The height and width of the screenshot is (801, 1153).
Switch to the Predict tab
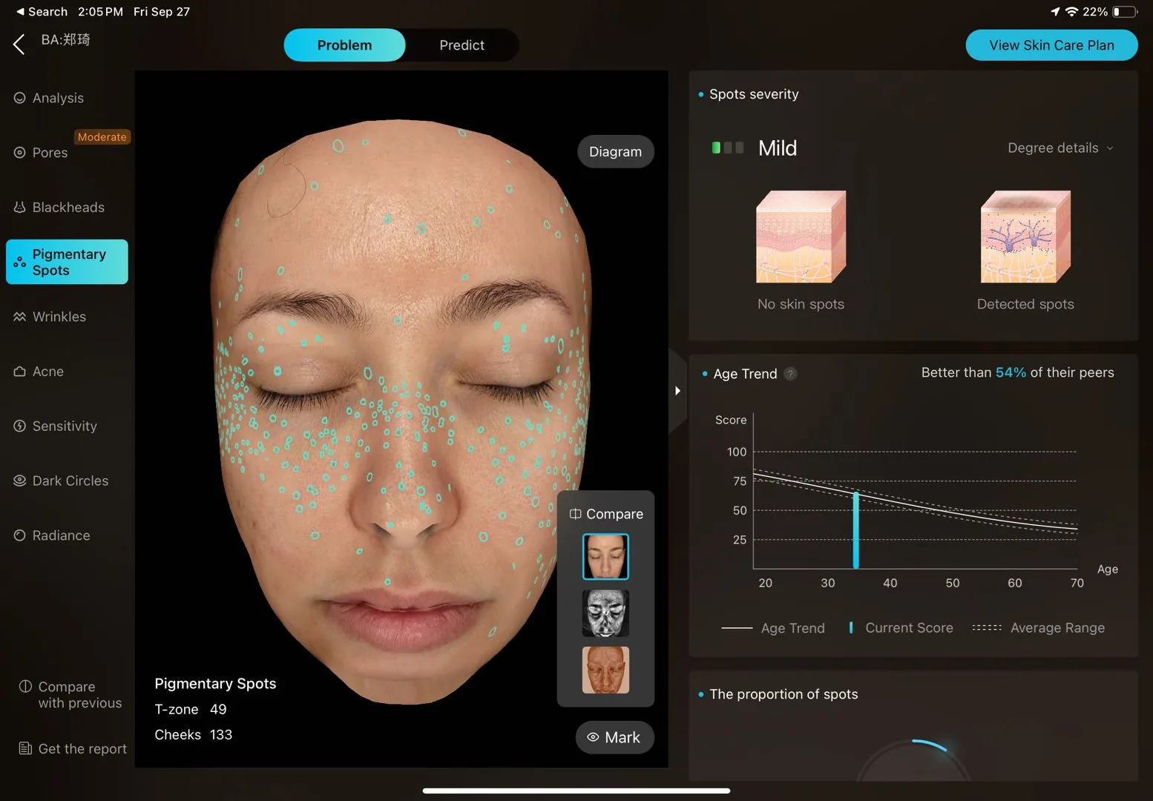(461, 45)
